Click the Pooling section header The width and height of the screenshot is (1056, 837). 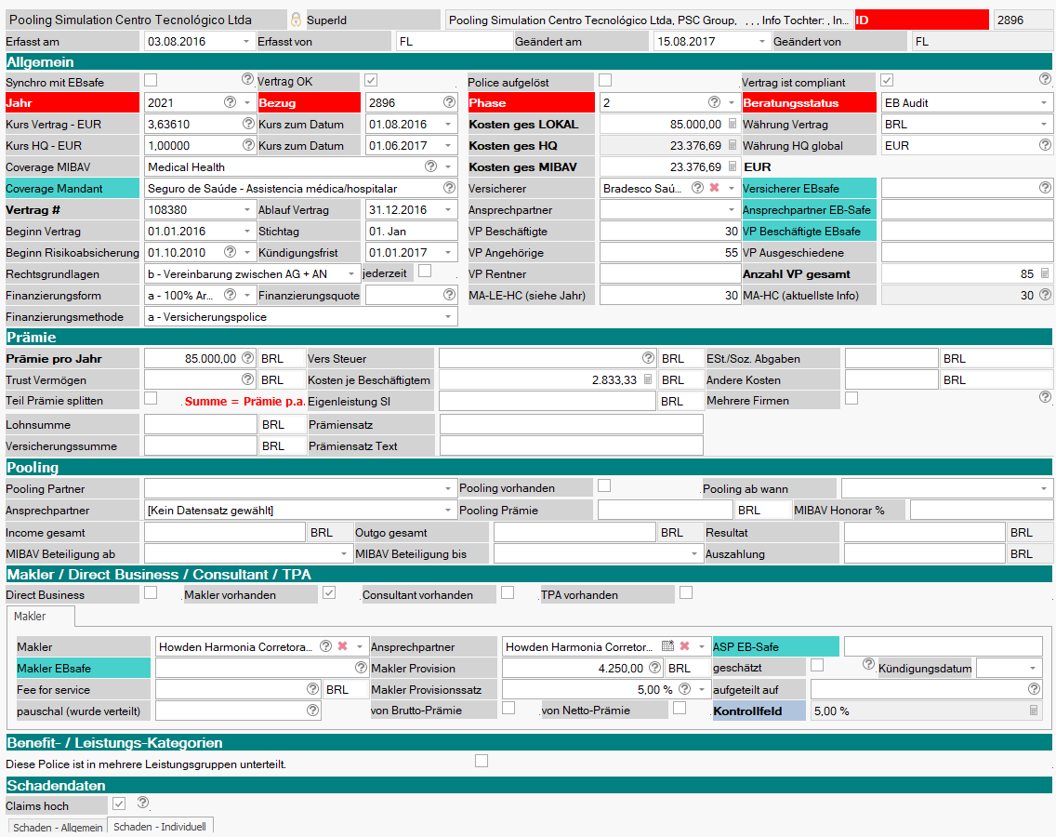point(529,467)
